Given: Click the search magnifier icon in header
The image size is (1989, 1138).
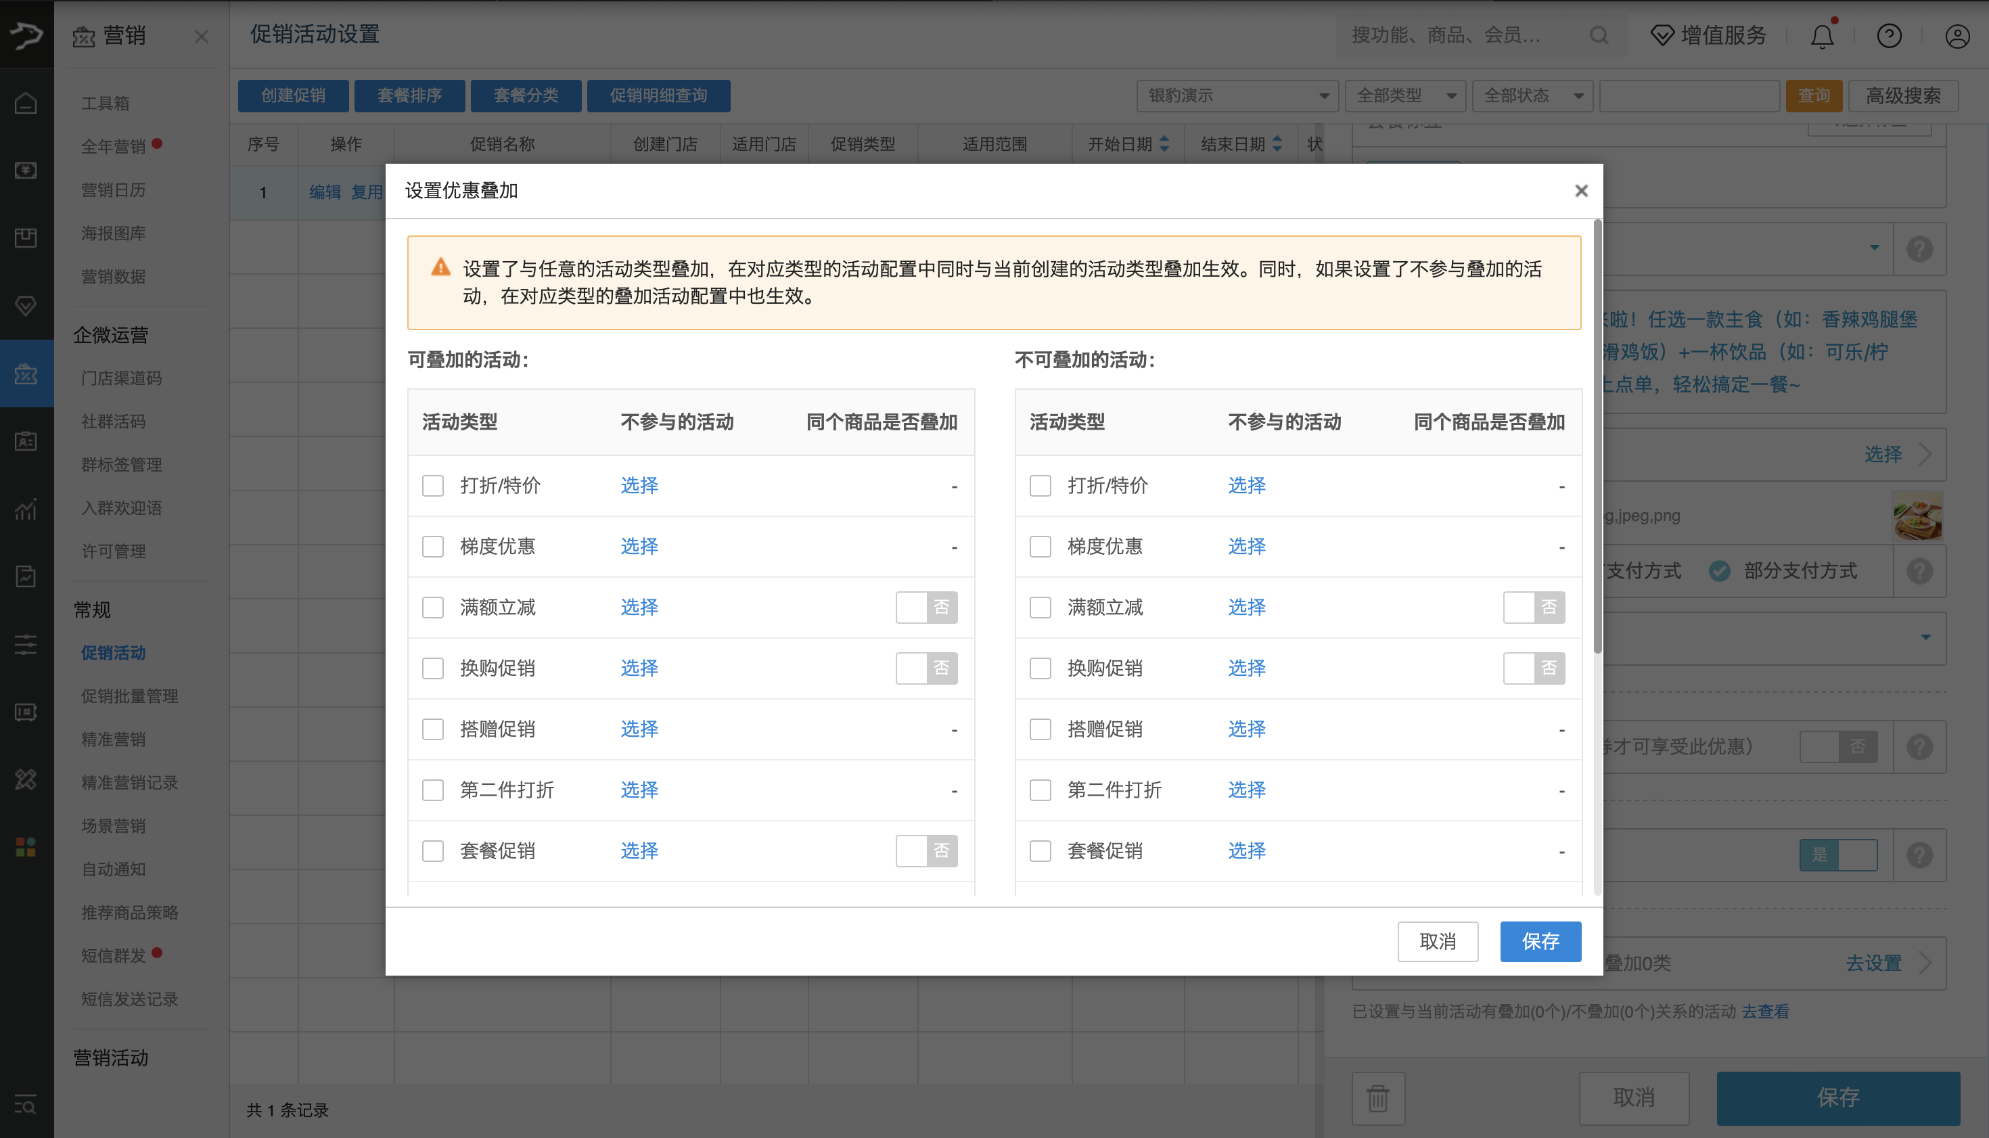Looking at the screenshot, I should pos(1599,35).
